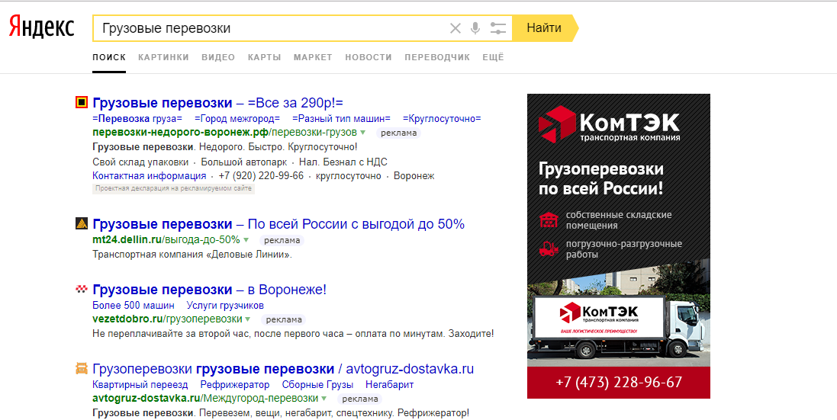This screenshot has height=420, width=837.
Task: Open the Ещё menu
Action: pos(493,57)
